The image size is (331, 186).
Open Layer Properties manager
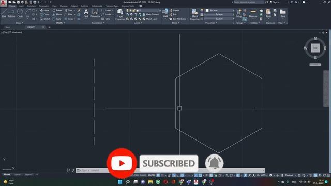(120, 14)
